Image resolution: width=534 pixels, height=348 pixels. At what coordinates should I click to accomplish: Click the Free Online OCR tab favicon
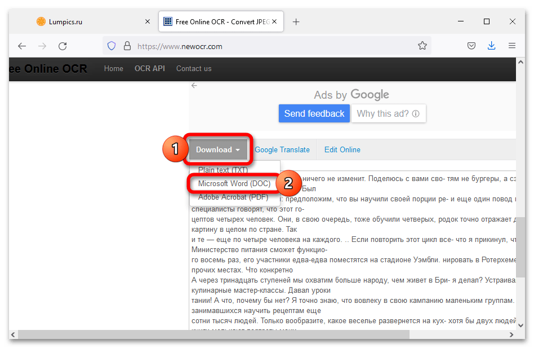(168, 21)
